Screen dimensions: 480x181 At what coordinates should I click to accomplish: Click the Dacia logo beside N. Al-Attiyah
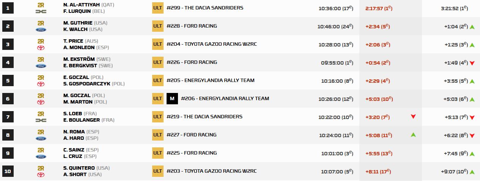pos(41,11)
